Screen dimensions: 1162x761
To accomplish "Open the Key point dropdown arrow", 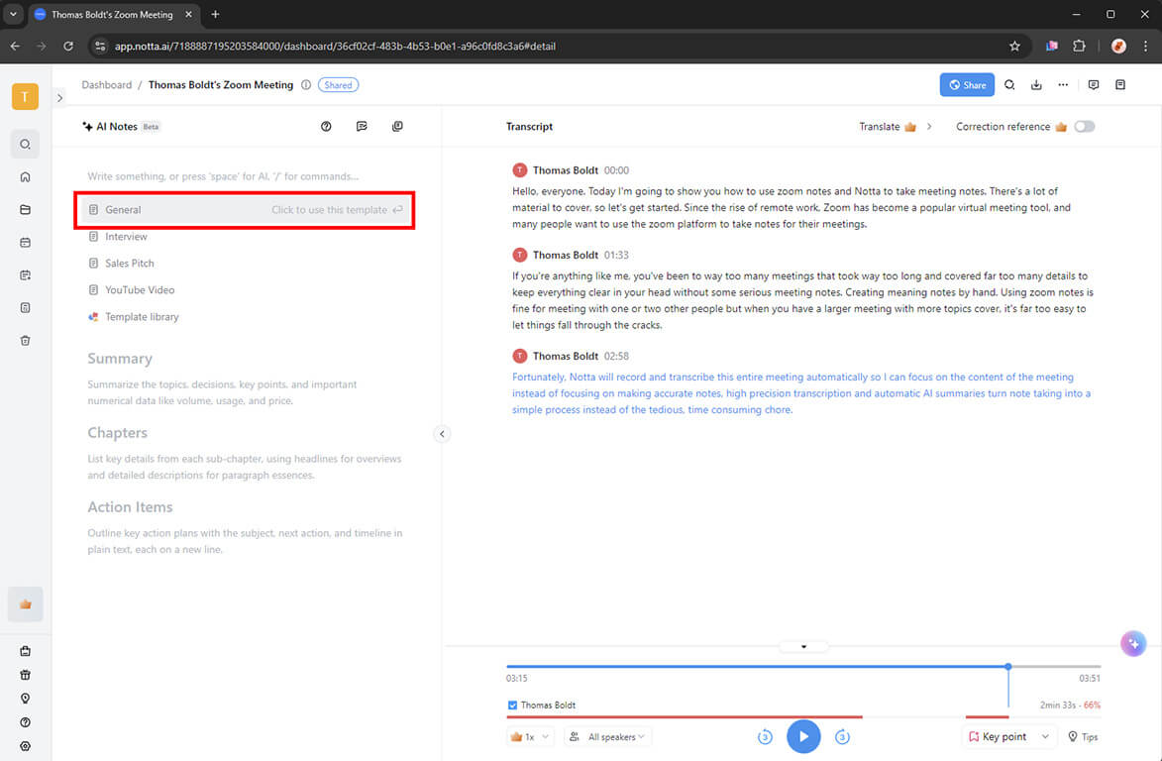I will coord(1045,736).
